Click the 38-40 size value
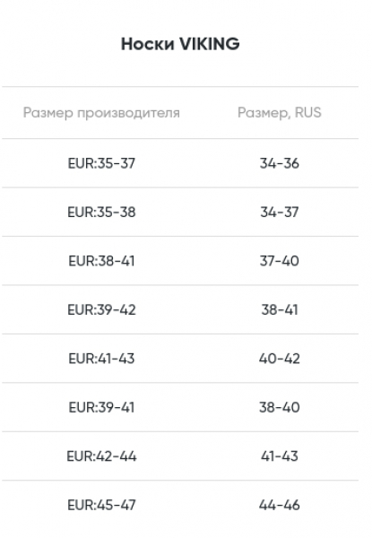This screenshot has width=372, height=538. pyautogui.click(x=280, y=408)
